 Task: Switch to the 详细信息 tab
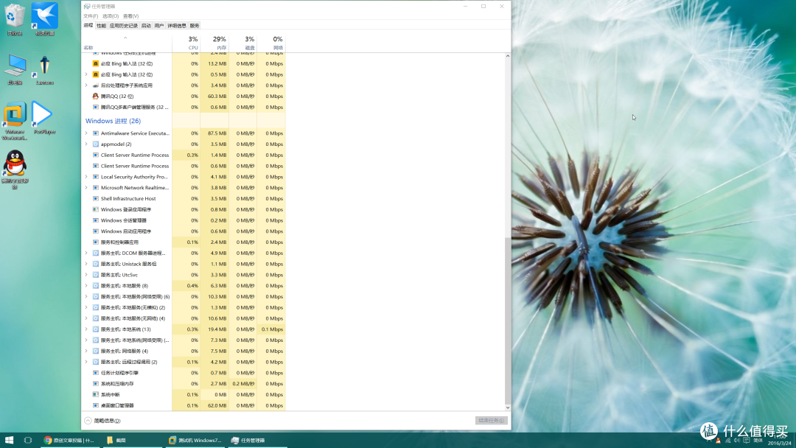[x=177, y=25]
